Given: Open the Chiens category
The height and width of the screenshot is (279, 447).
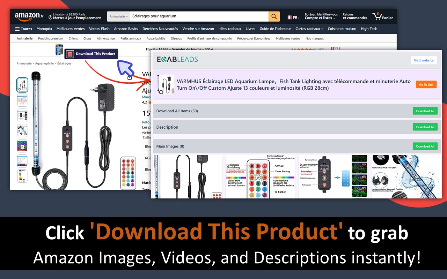Looking at the screenshot, I should (x=73, y=39).
